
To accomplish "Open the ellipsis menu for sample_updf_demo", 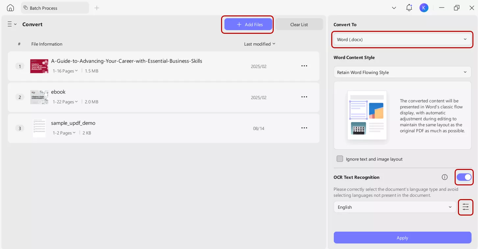I will click(x=304, y=128).
